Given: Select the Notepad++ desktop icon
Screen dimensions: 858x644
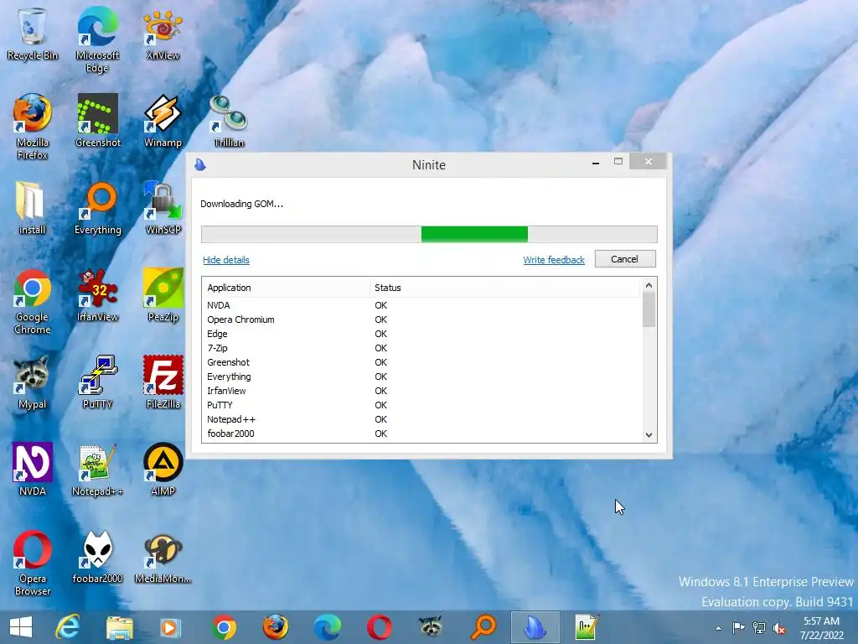Looking at the screenshot, I should 97,470.
